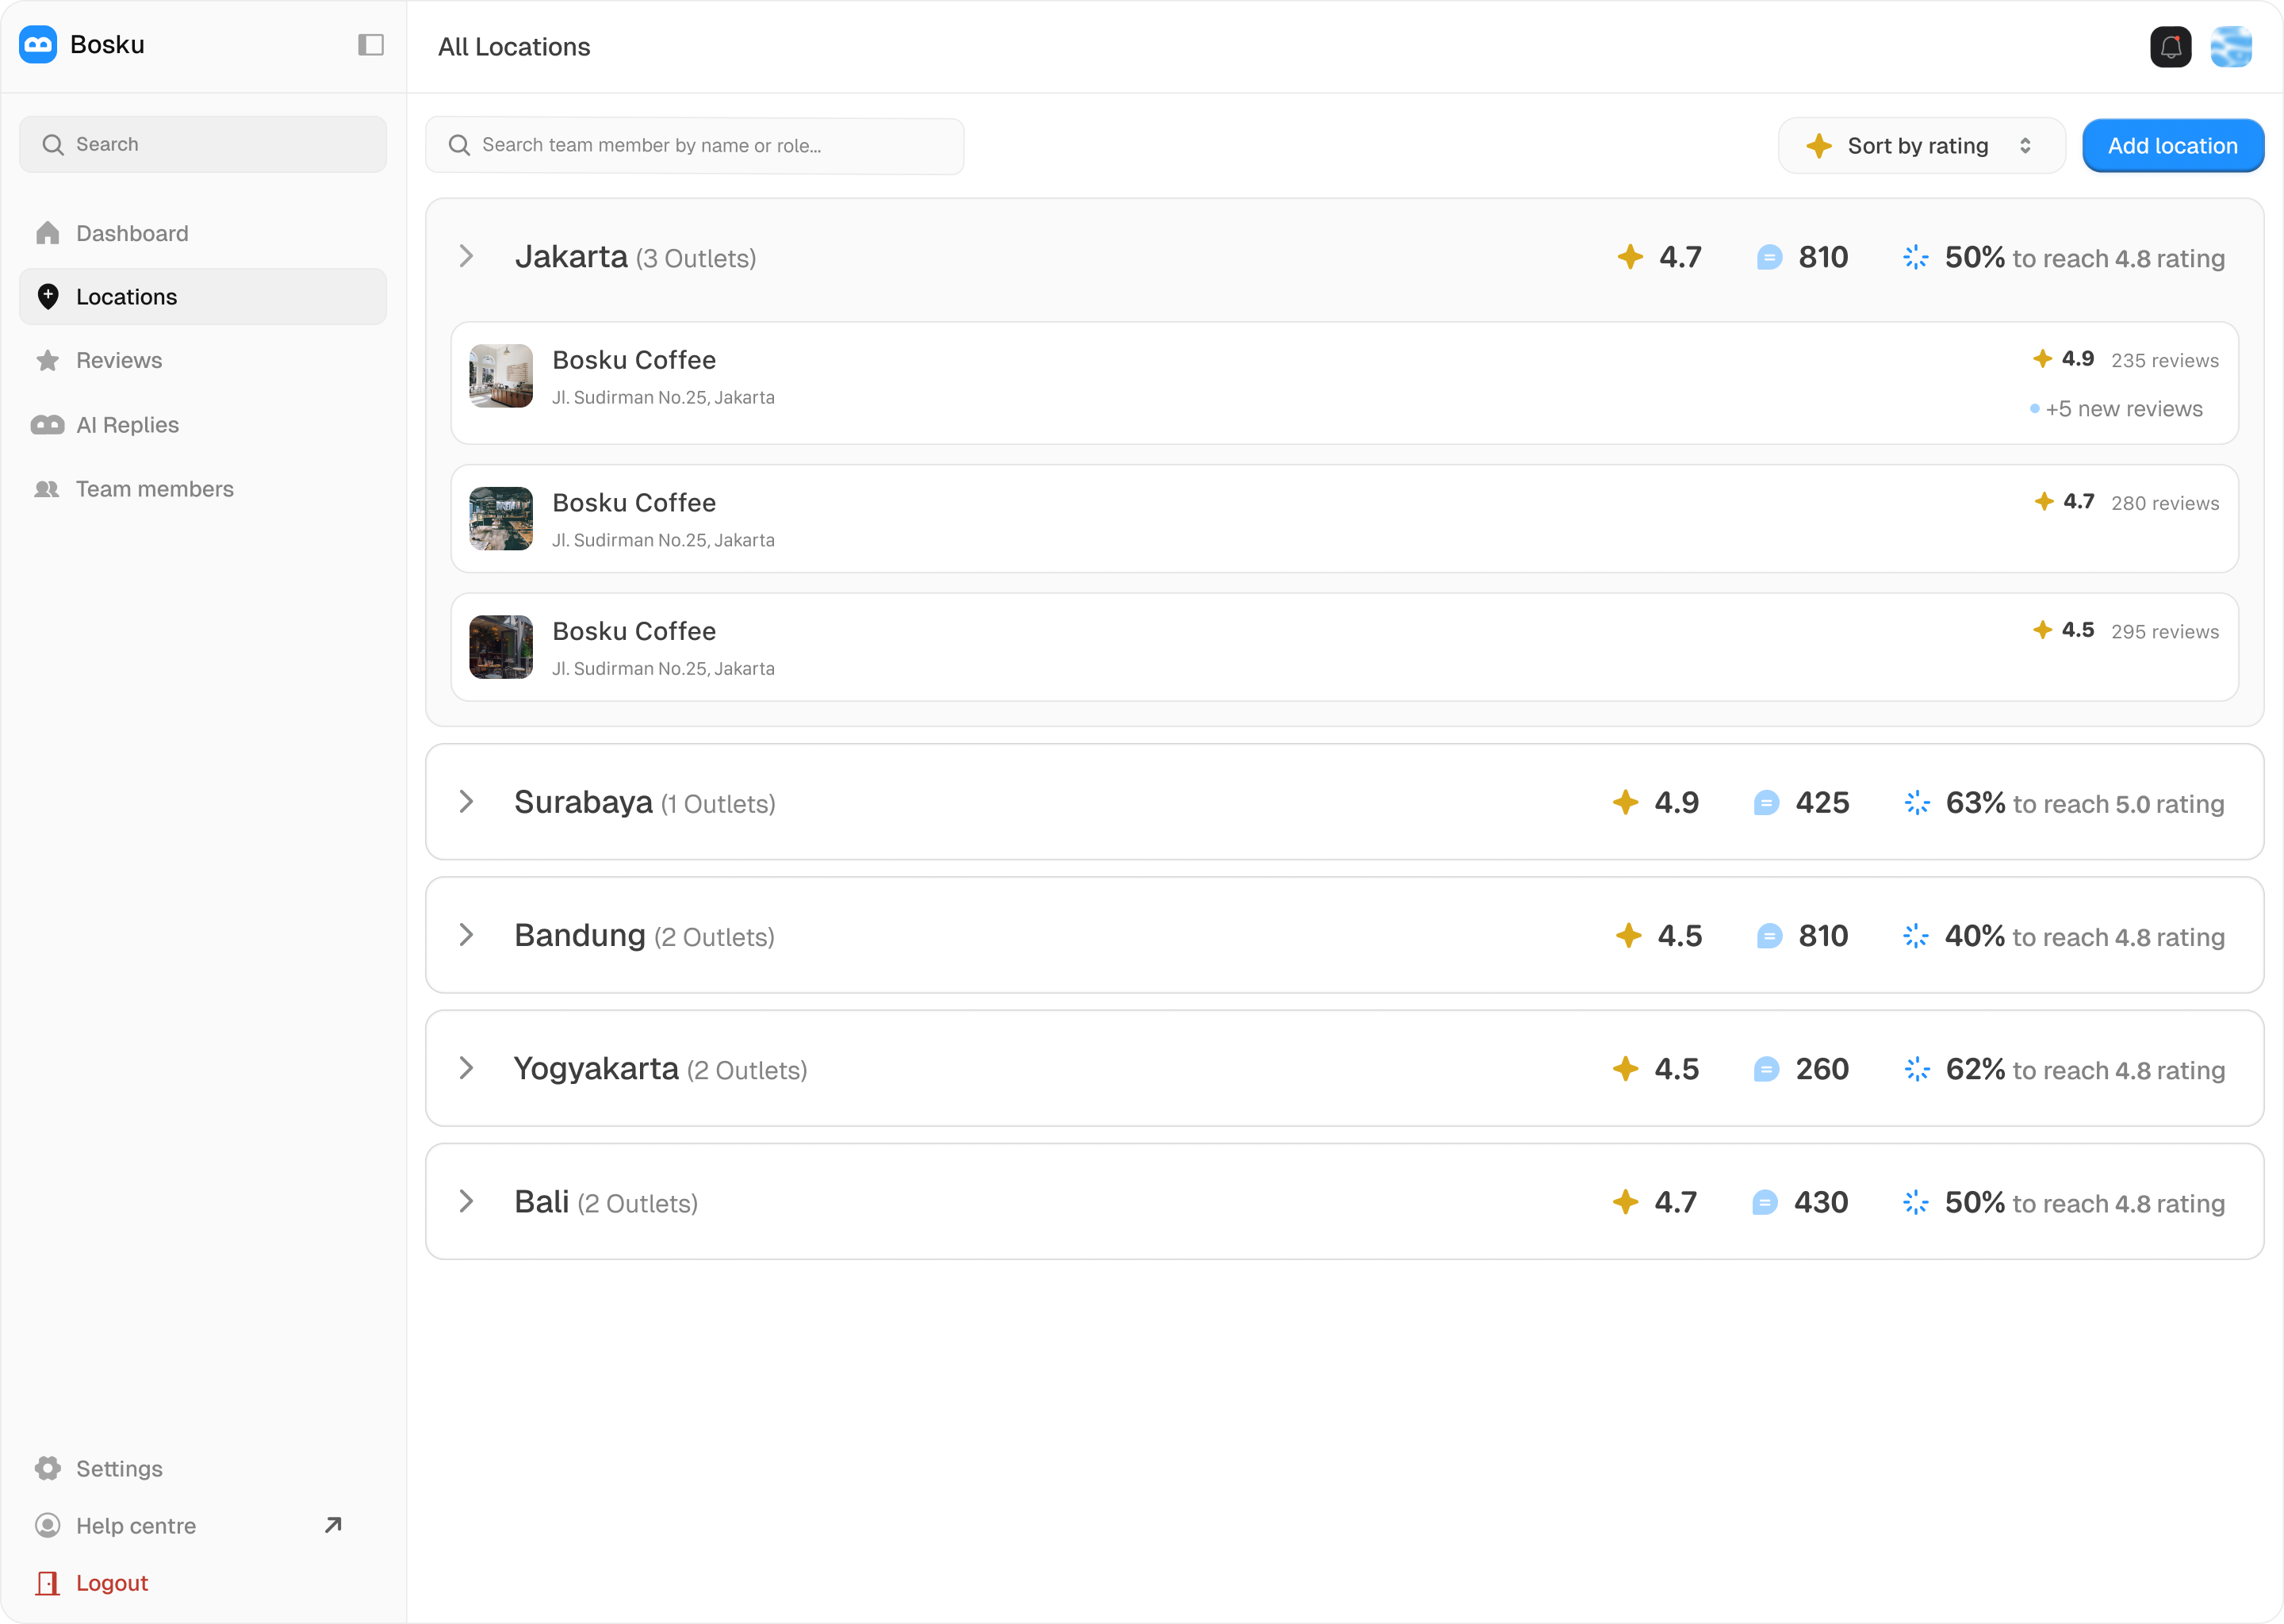Switch to the Reviews section
This screenshot has height=1624, width=2284.
[x=118, y=360]
